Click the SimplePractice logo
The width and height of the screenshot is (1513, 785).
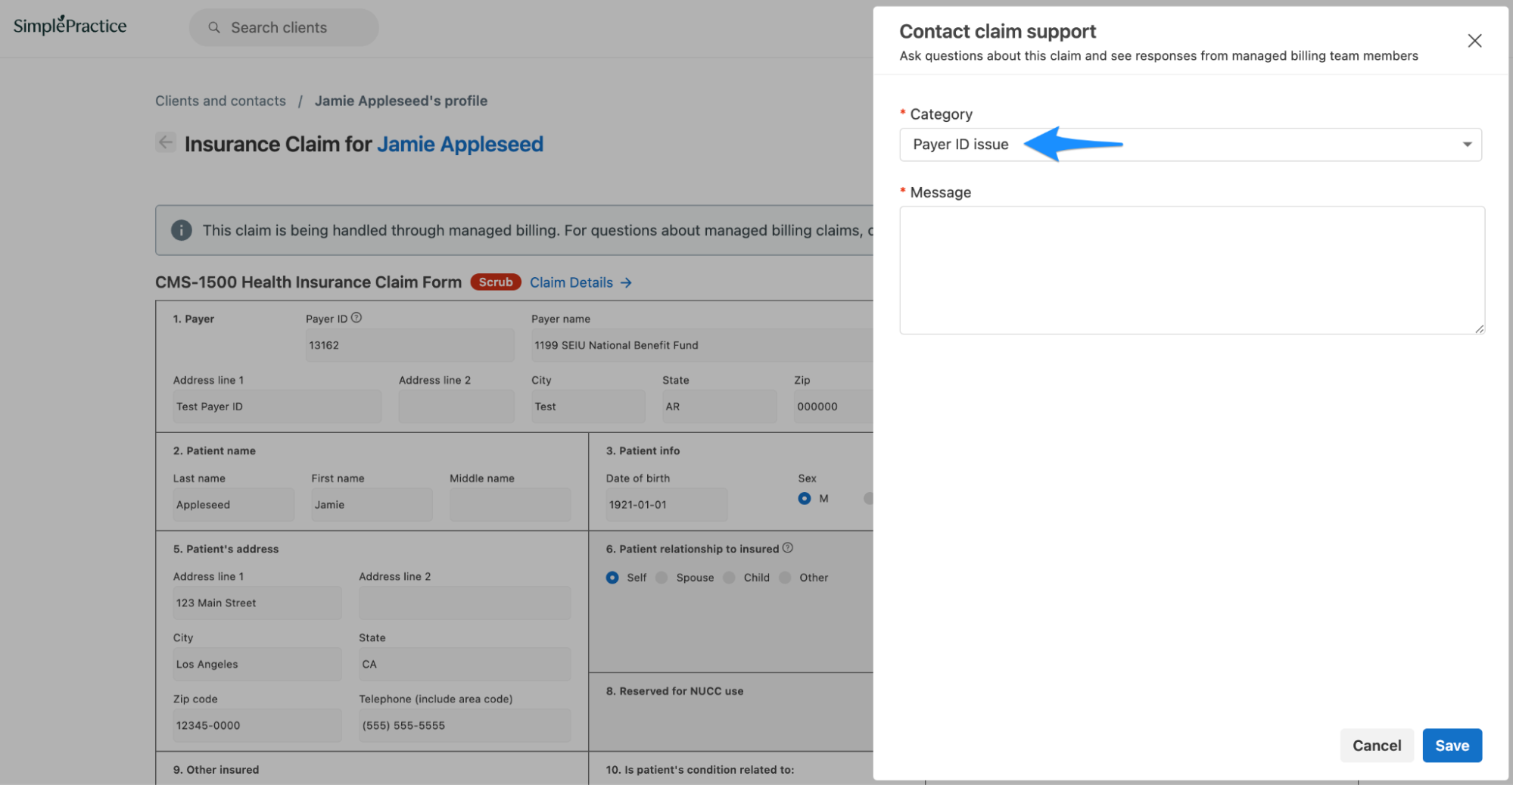click(x=68, y=25)
